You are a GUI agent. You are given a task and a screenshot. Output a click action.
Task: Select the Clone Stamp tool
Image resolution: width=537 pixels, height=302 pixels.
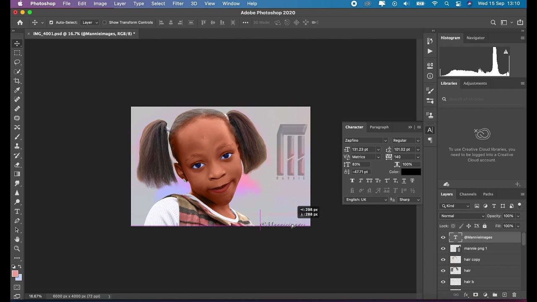tap(17, 146)
